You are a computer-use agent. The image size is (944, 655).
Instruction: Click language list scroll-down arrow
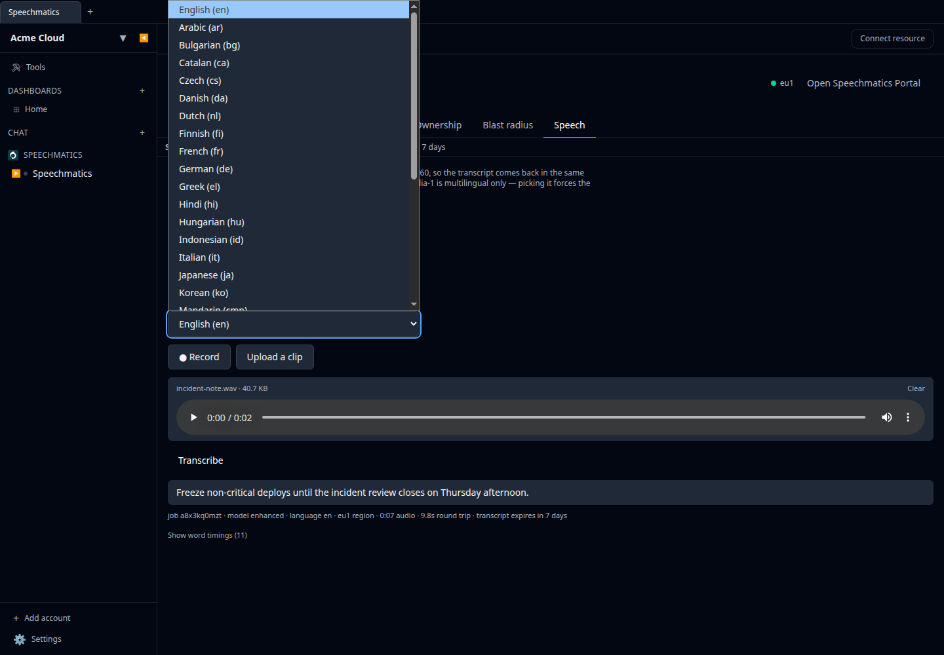414,305
